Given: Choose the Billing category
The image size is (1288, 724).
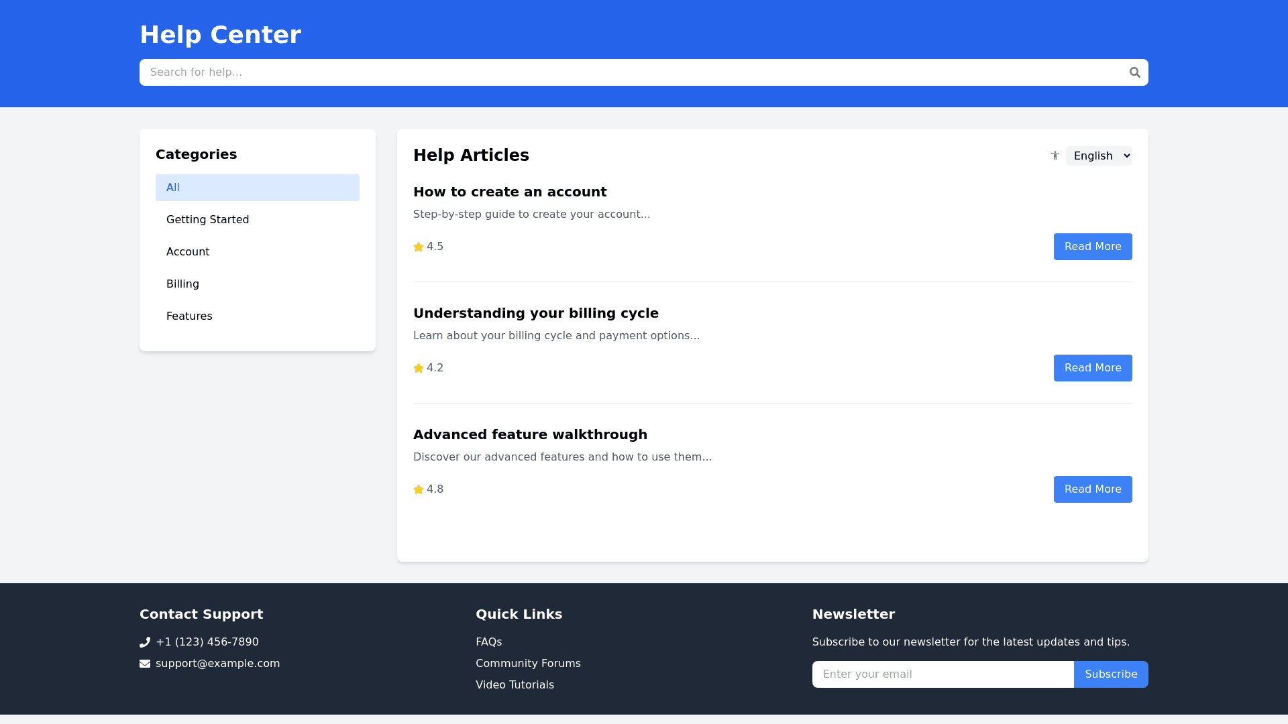Looking at the screenshot, I should pos(257,284).
